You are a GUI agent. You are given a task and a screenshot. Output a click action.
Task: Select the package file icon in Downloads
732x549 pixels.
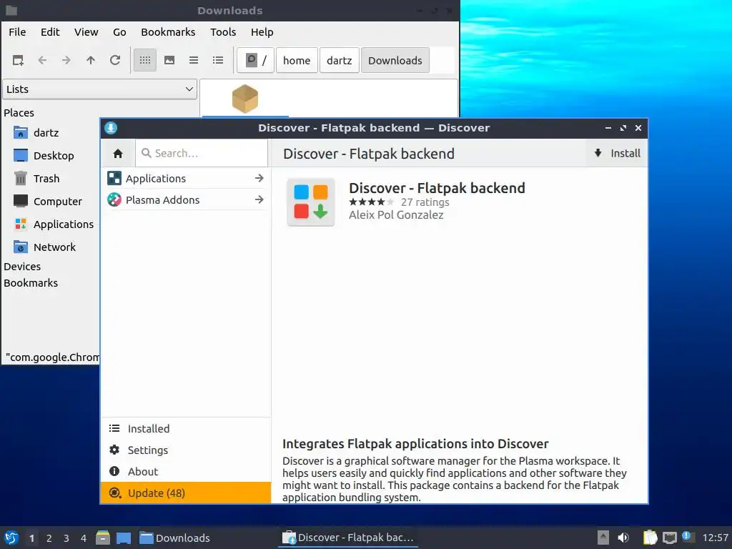coord(245,99)
